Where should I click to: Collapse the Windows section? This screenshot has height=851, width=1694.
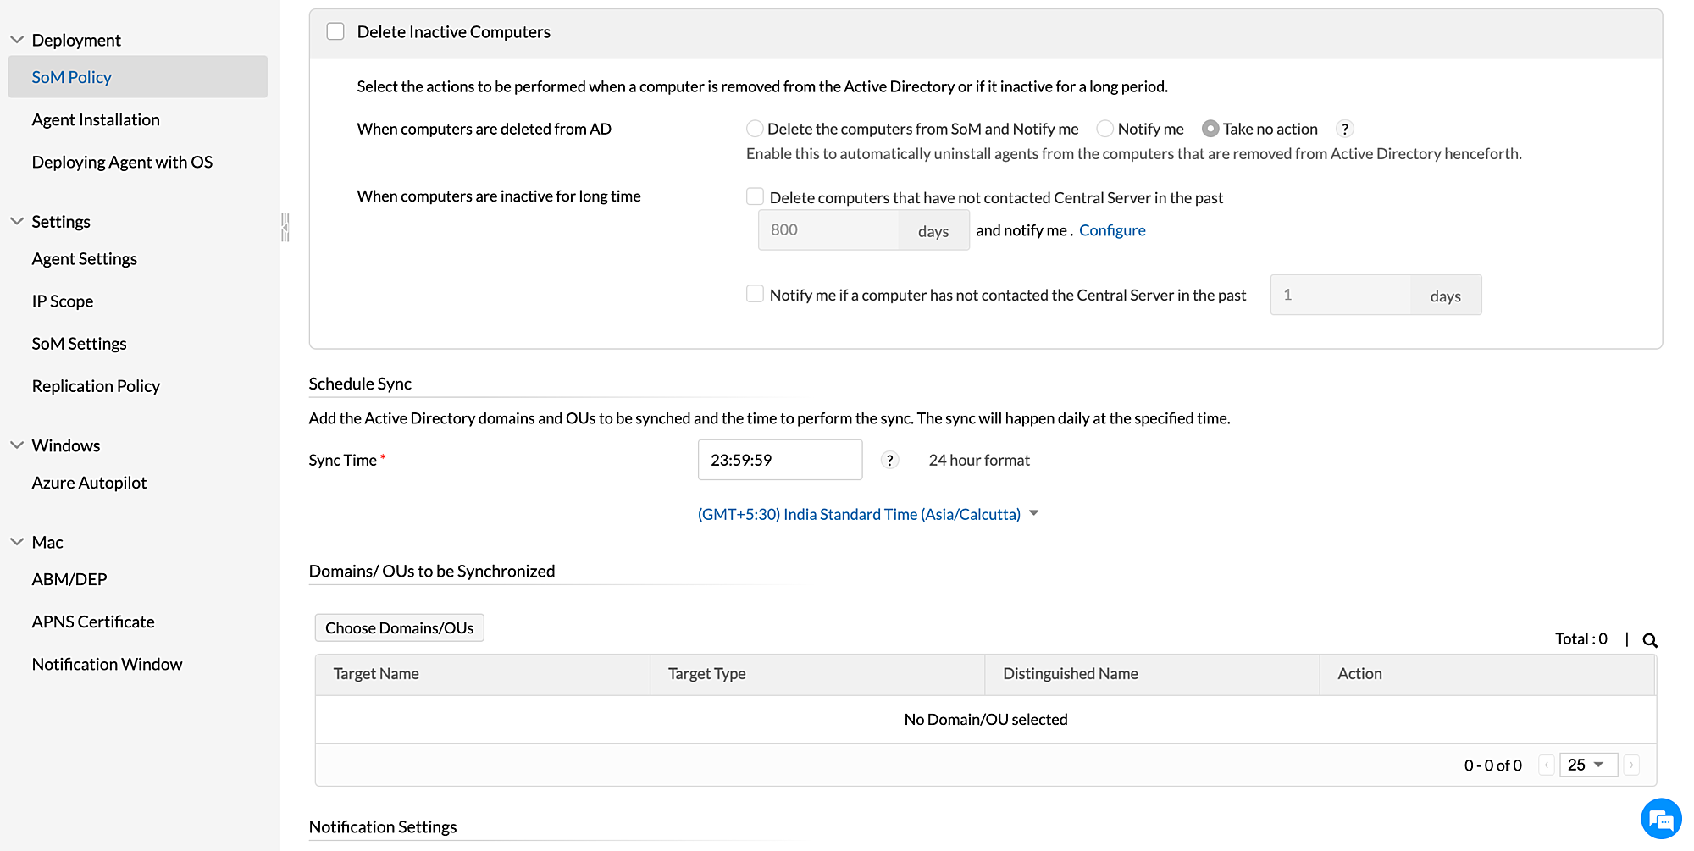(17, 445)
